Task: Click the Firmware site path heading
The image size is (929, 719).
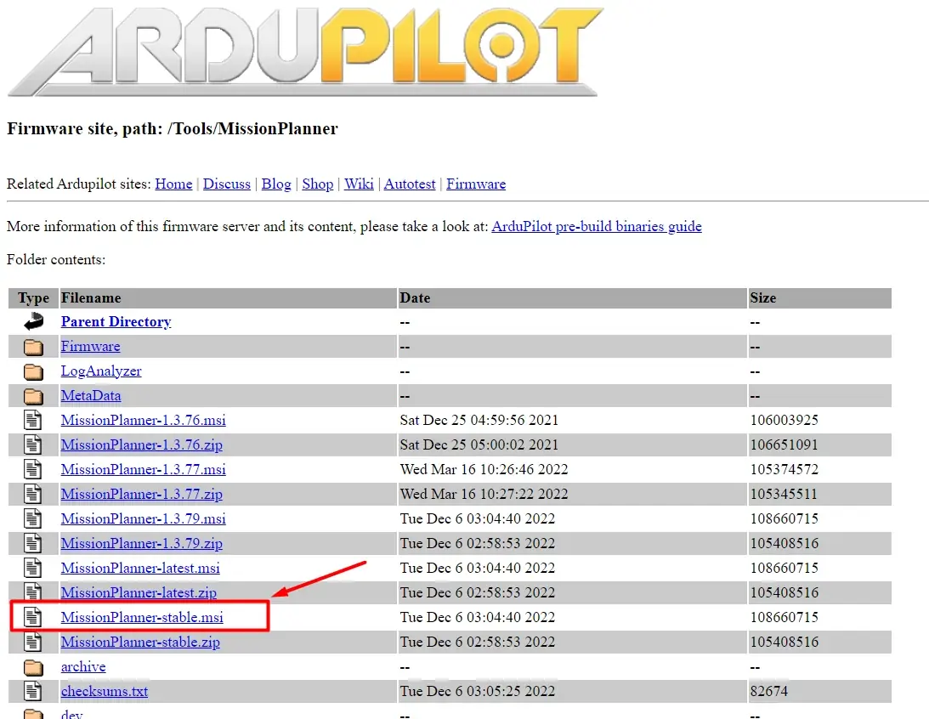Action: [x=173, y=128]
